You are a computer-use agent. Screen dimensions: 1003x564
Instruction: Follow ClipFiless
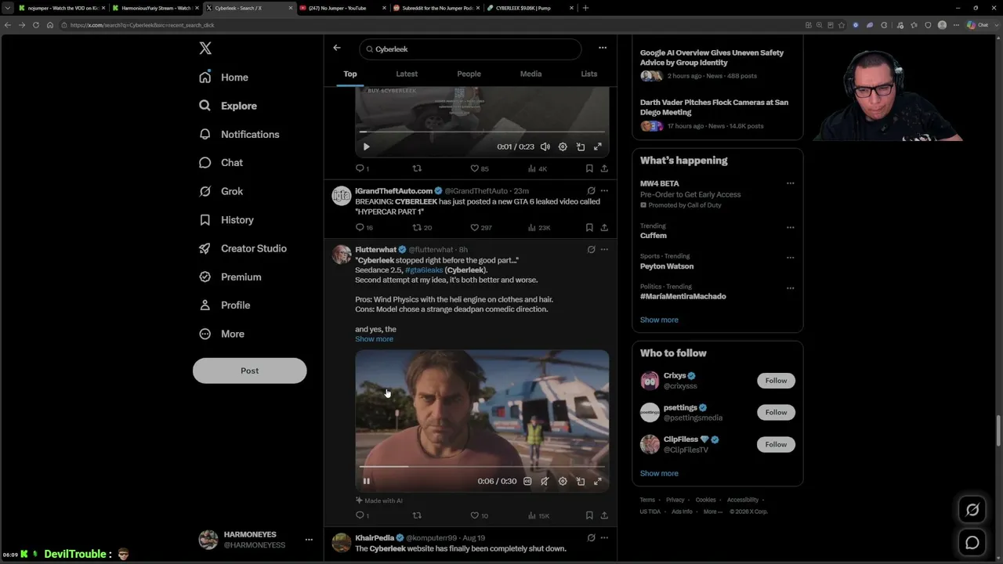pos(776,444)
